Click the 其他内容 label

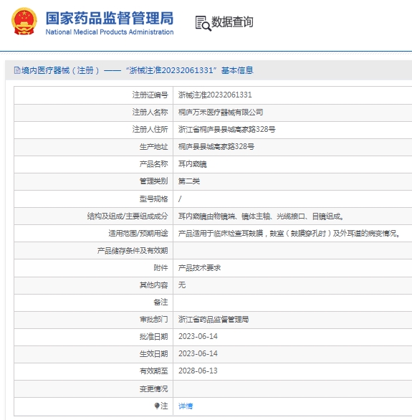[153, 285]
